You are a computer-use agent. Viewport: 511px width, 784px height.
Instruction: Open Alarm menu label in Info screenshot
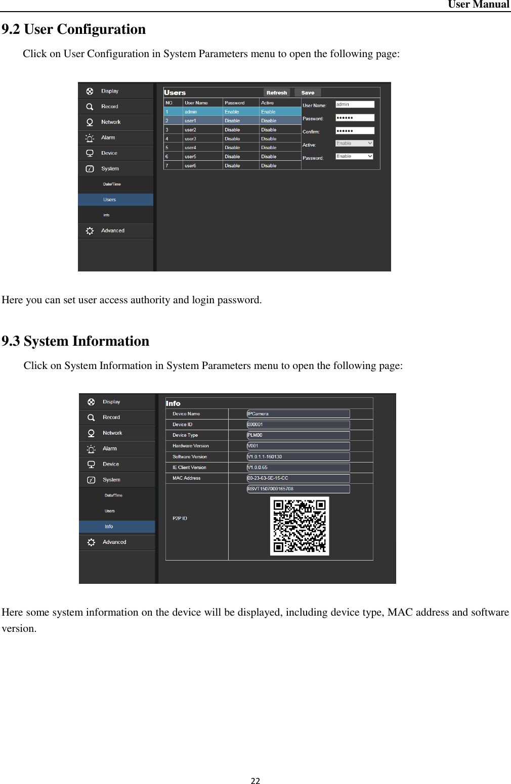click(x=110, y=448)
